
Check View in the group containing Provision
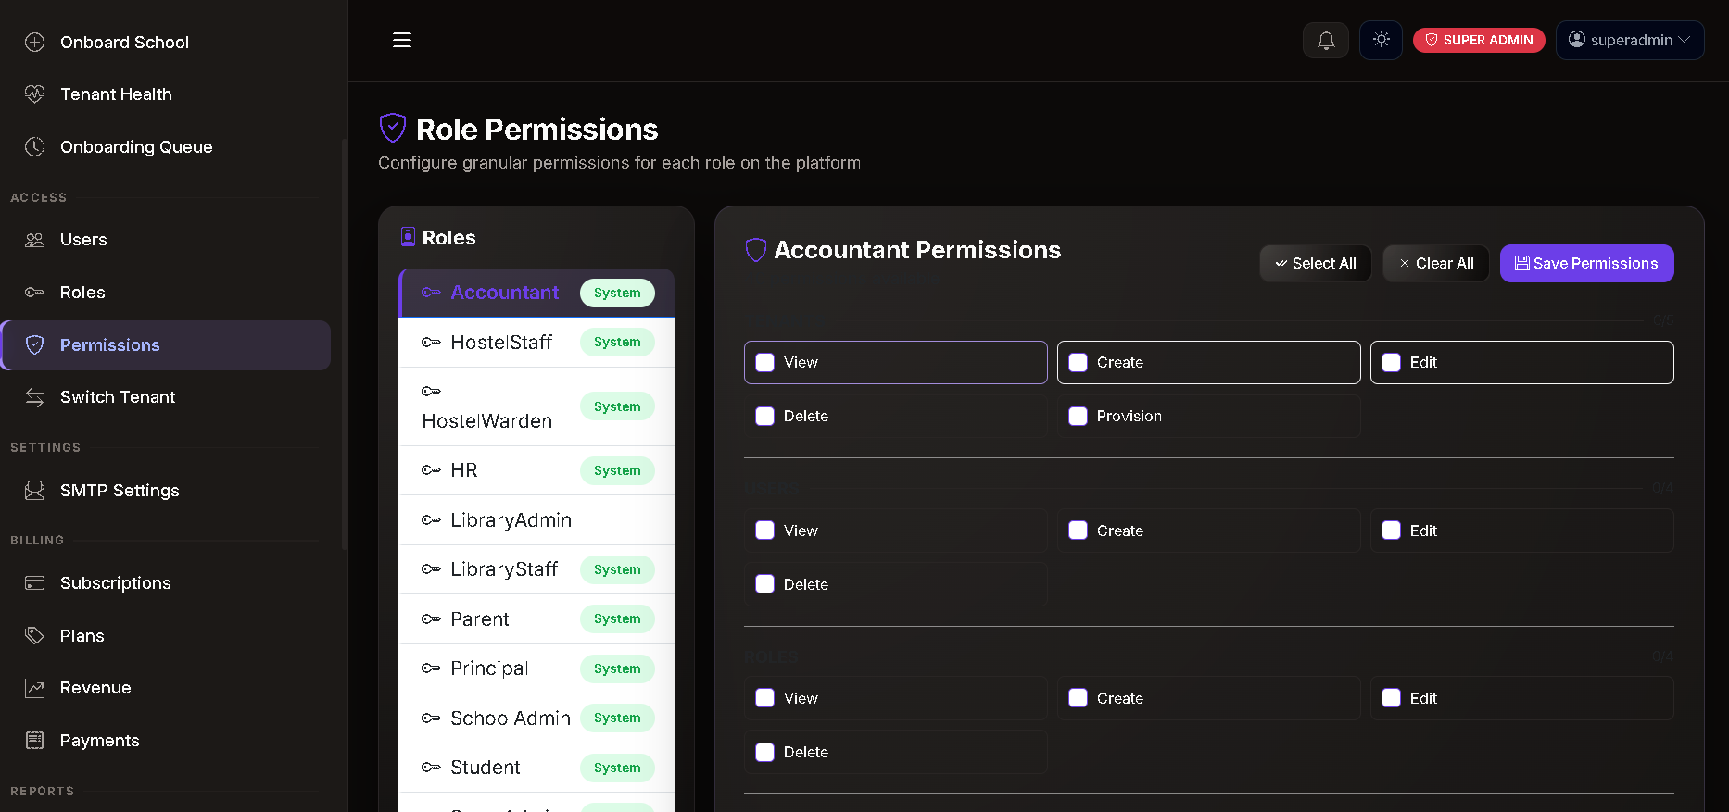[x=764, y=363]
